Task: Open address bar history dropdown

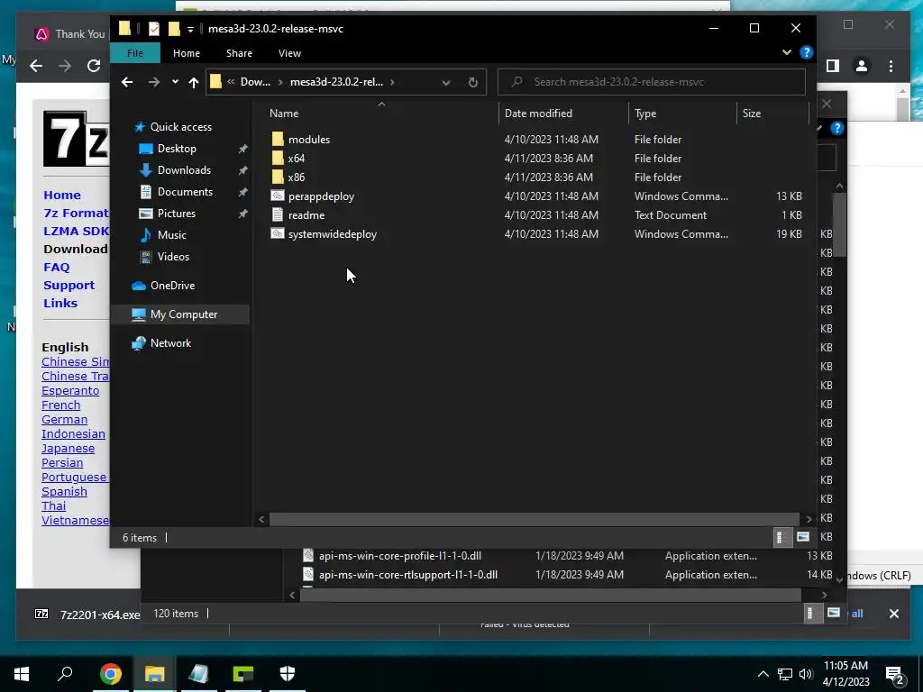Action: point(445,82)
